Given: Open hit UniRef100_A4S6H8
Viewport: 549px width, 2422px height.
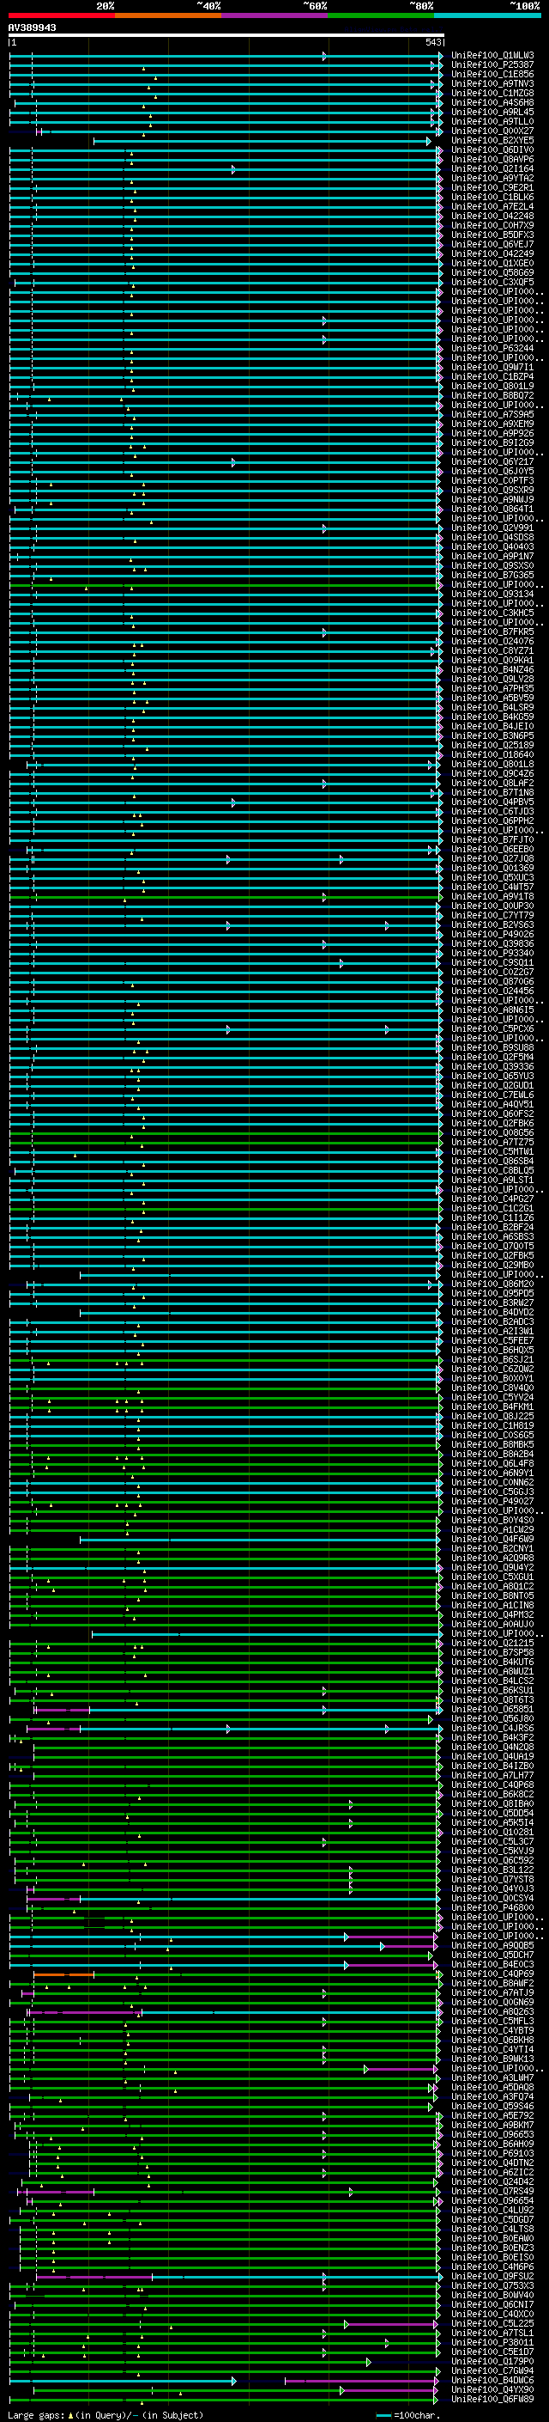Looking at the screenshot, I should coord(492,102).
